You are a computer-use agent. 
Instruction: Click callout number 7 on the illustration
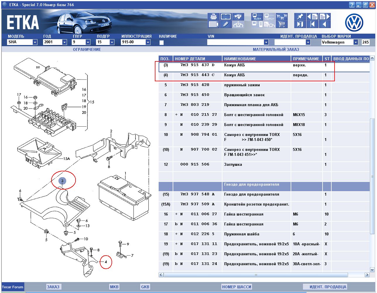coord(132,256)
